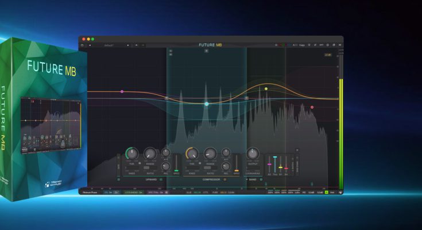The image size is (422, 230).
Task: Expand the BAND section arrow
Action: tap(247, 179)
